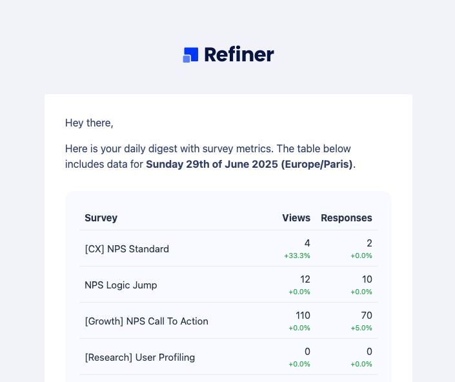455x382 pixels.
Task: Click the 2 responses value for NPS Standard
Action: click(369, 243)
